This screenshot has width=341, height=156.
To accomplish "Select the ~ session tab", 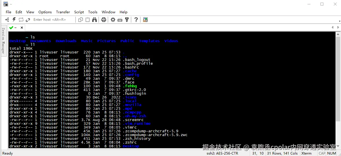I will pyautogui.click(x=16, y=28).
